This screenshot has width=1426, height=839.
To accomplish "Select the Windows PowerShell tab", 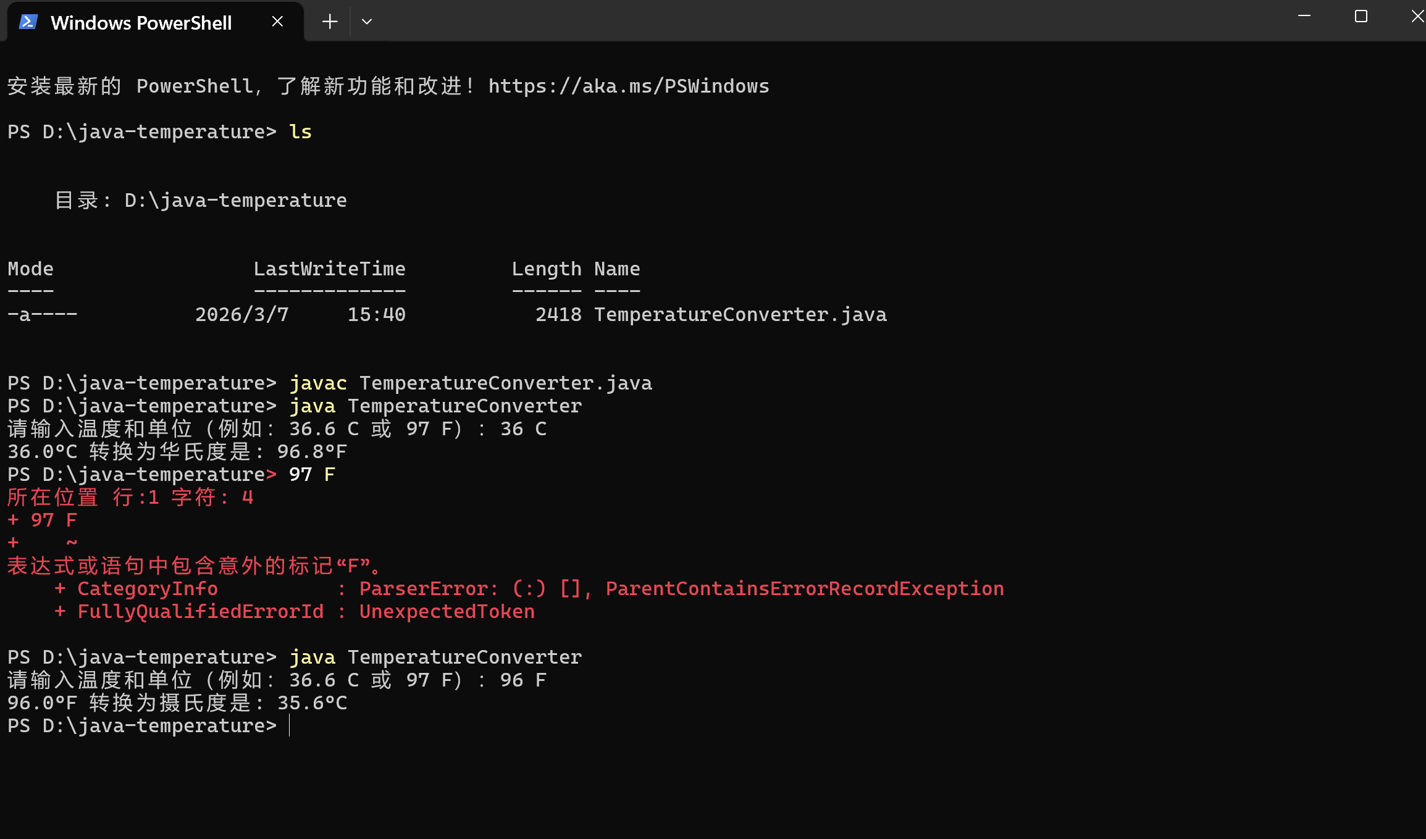I will (x=141, y=23).
